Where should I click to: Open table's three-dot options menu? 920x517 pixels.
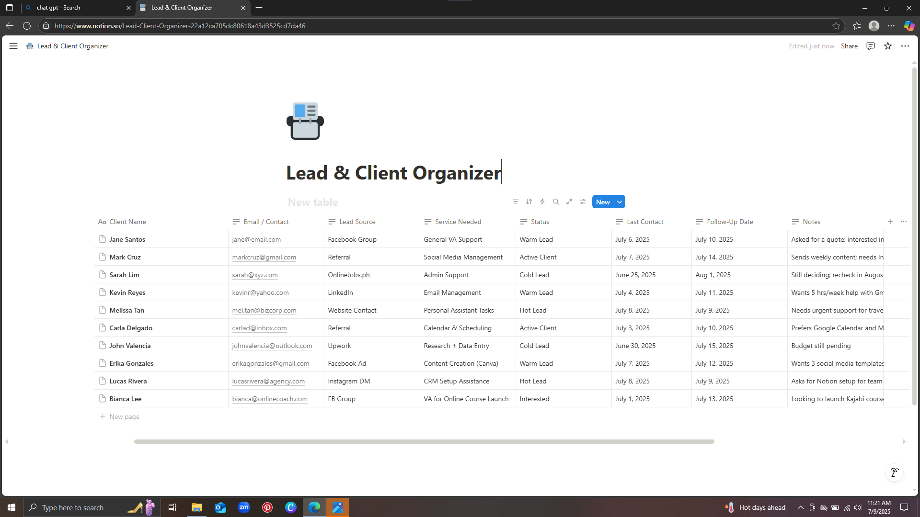tap(903, 222)
